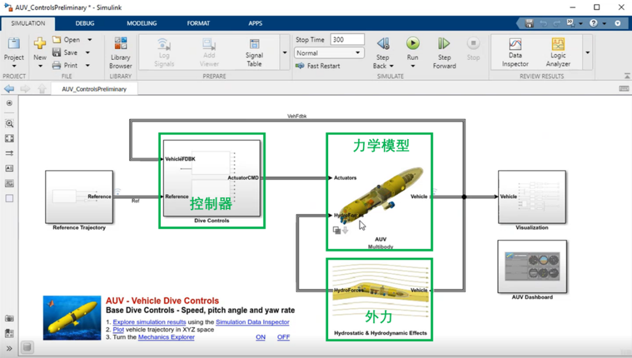Open the Step Back options arrow
Viewport: 632px width, 358px height.
tap(391, 66)
